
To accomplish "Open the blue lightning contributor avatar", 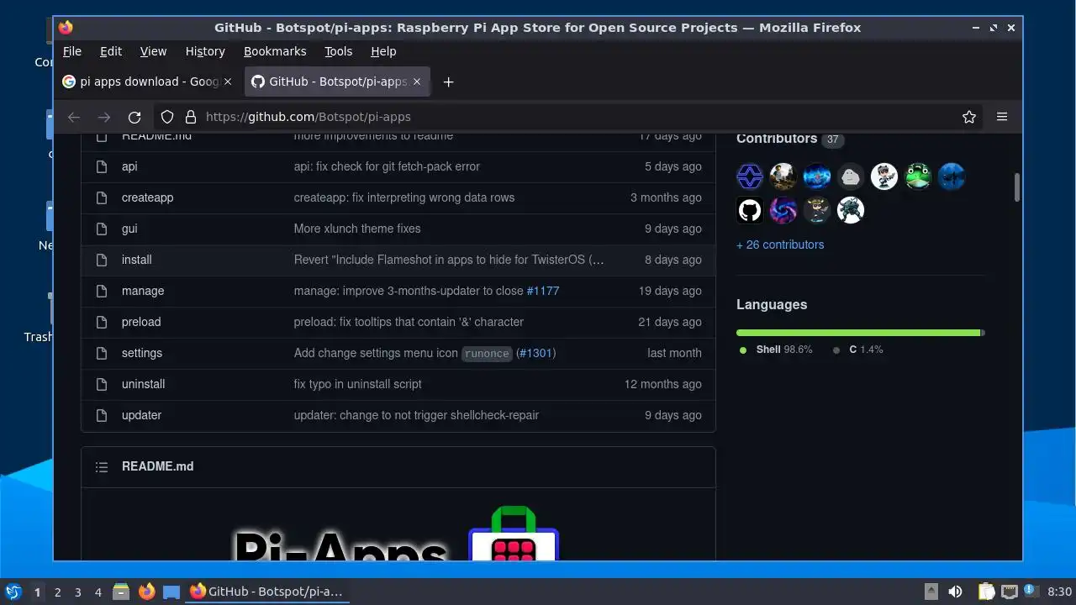I will click(817, 176).
